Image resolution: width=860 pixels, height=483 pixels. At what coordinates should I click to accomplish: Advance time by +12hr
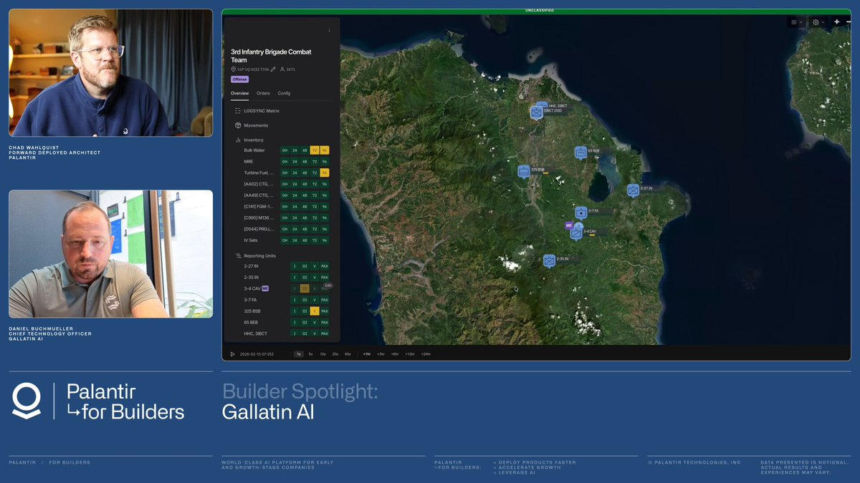point(410,354)
